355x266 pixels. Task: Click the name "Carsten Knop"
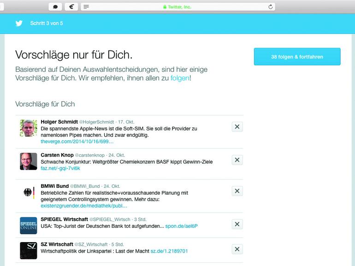pyautogui.click(x=57, y=155)
